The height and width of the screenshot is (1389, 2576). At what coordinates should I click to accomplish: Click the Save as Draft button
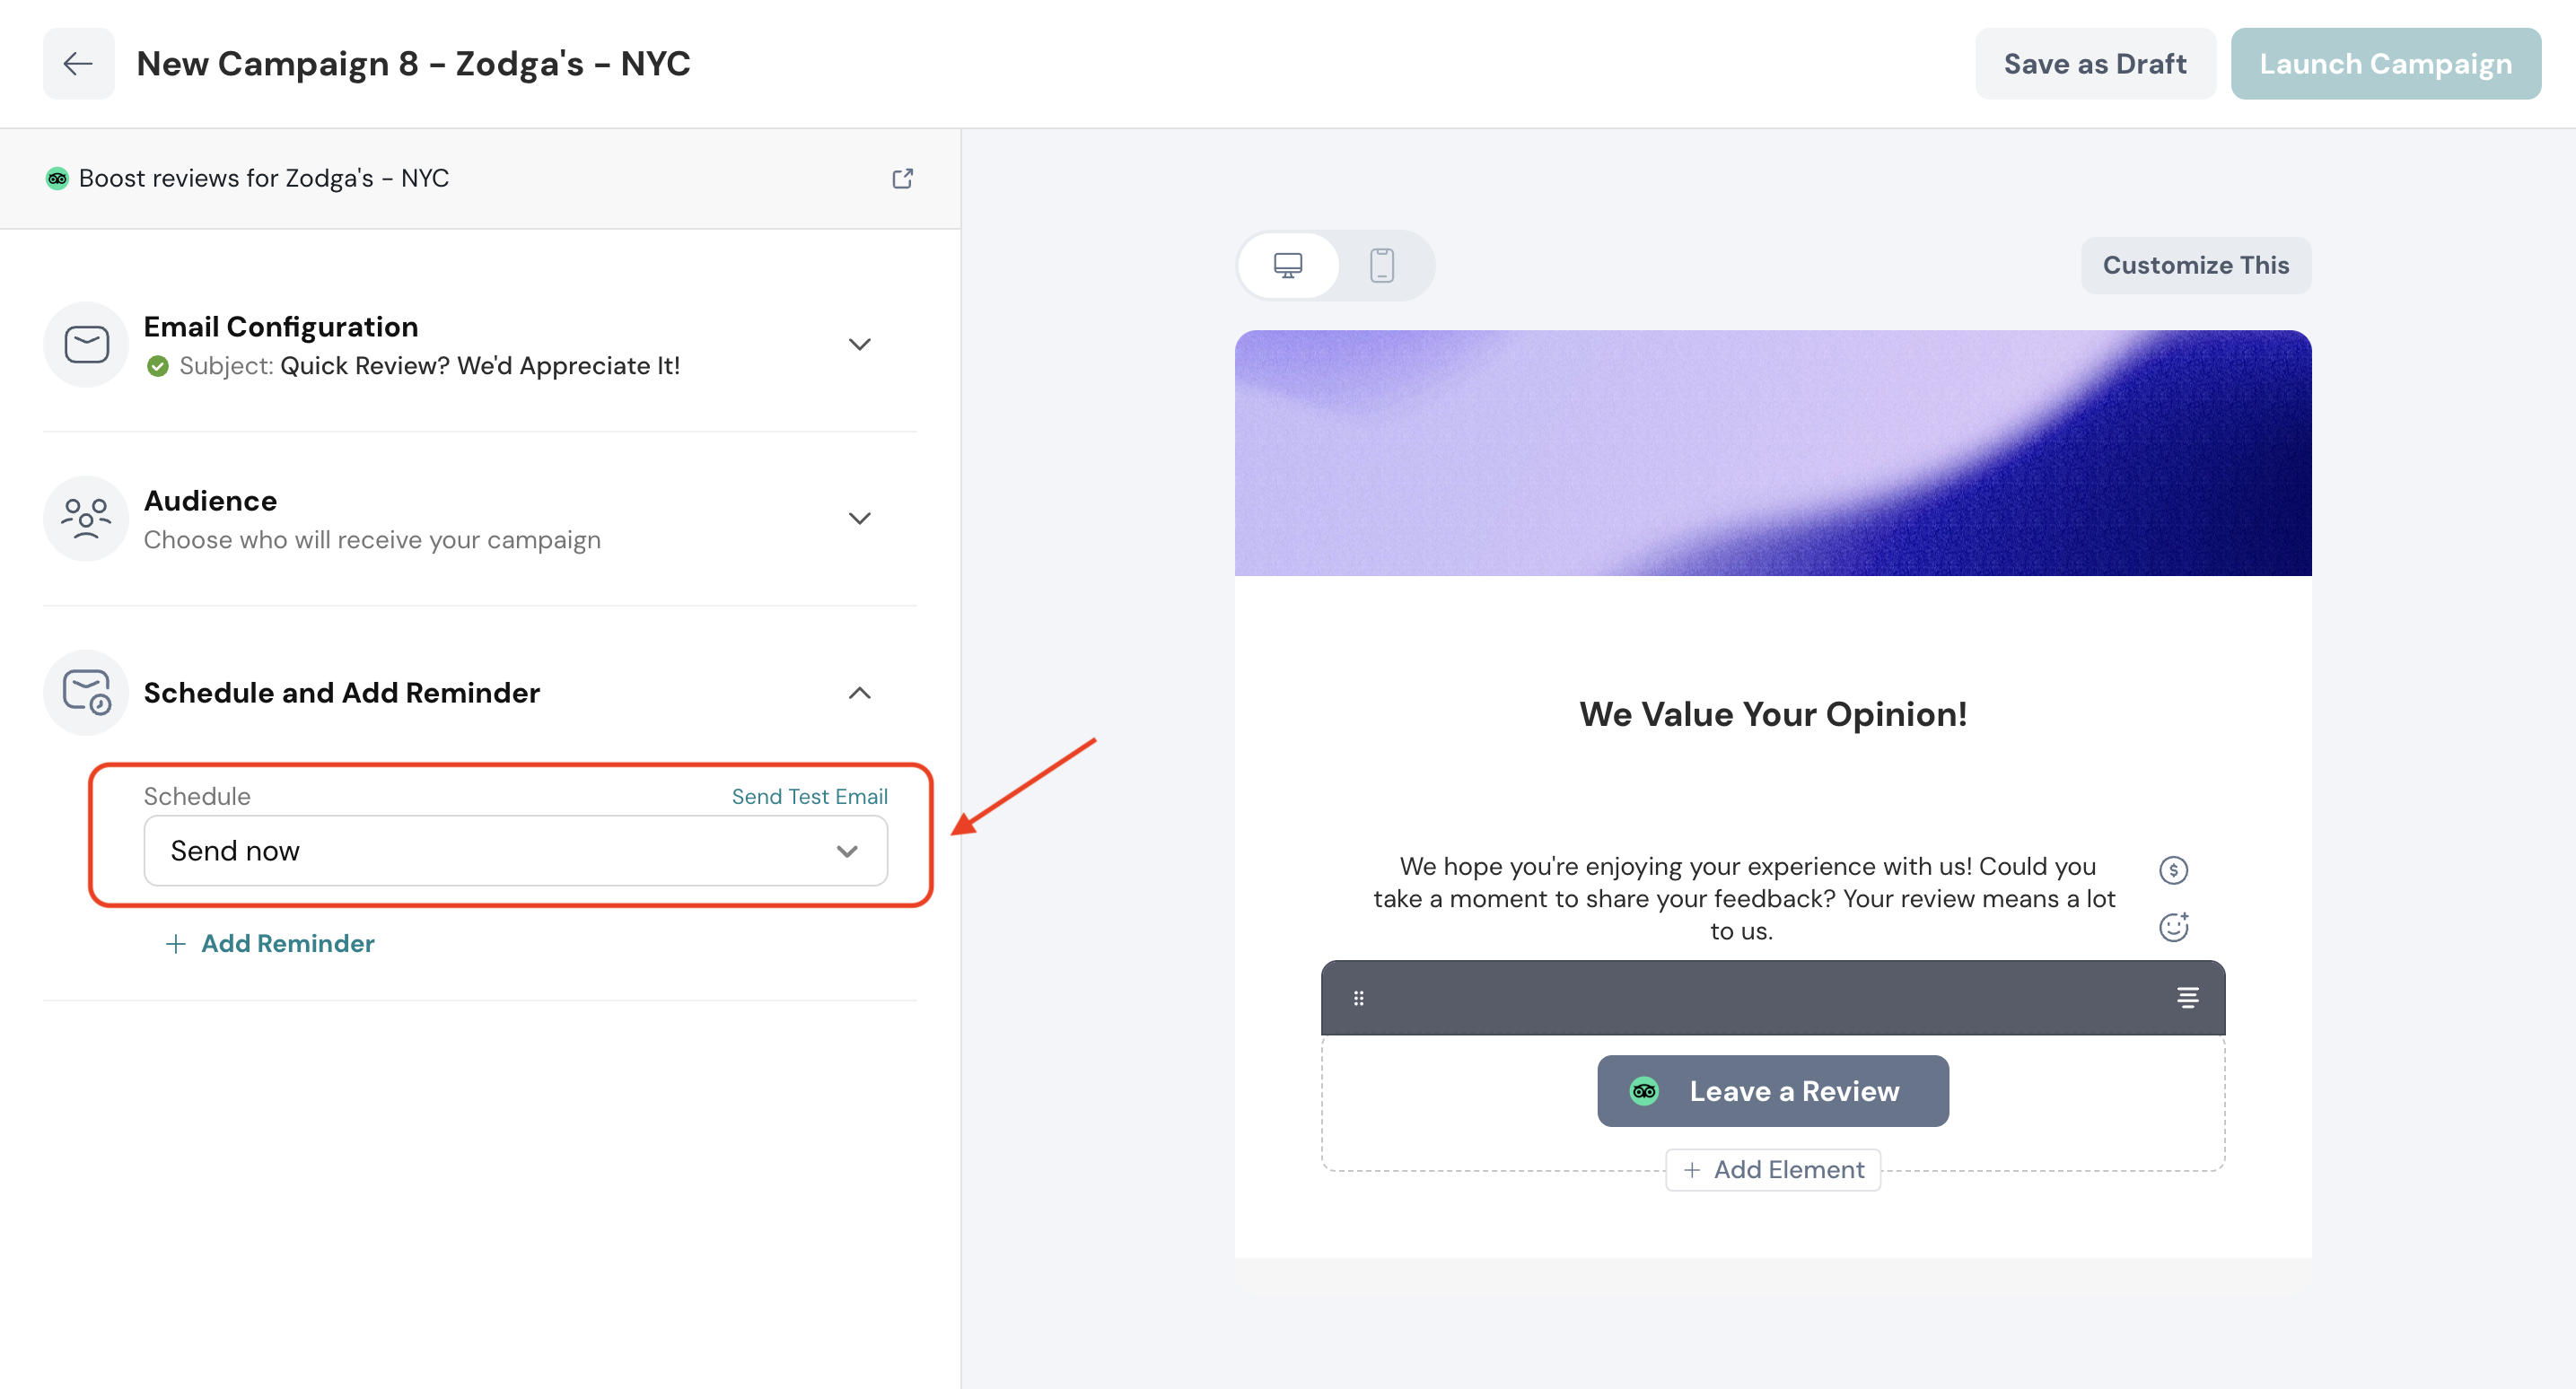[2094, 64]
